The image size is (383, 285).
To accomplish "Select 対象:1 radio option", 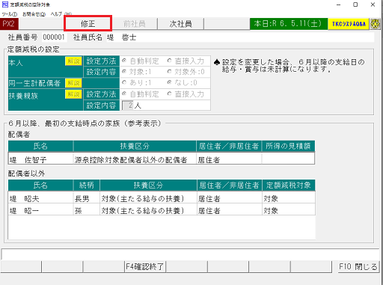I will click(137, 72).
